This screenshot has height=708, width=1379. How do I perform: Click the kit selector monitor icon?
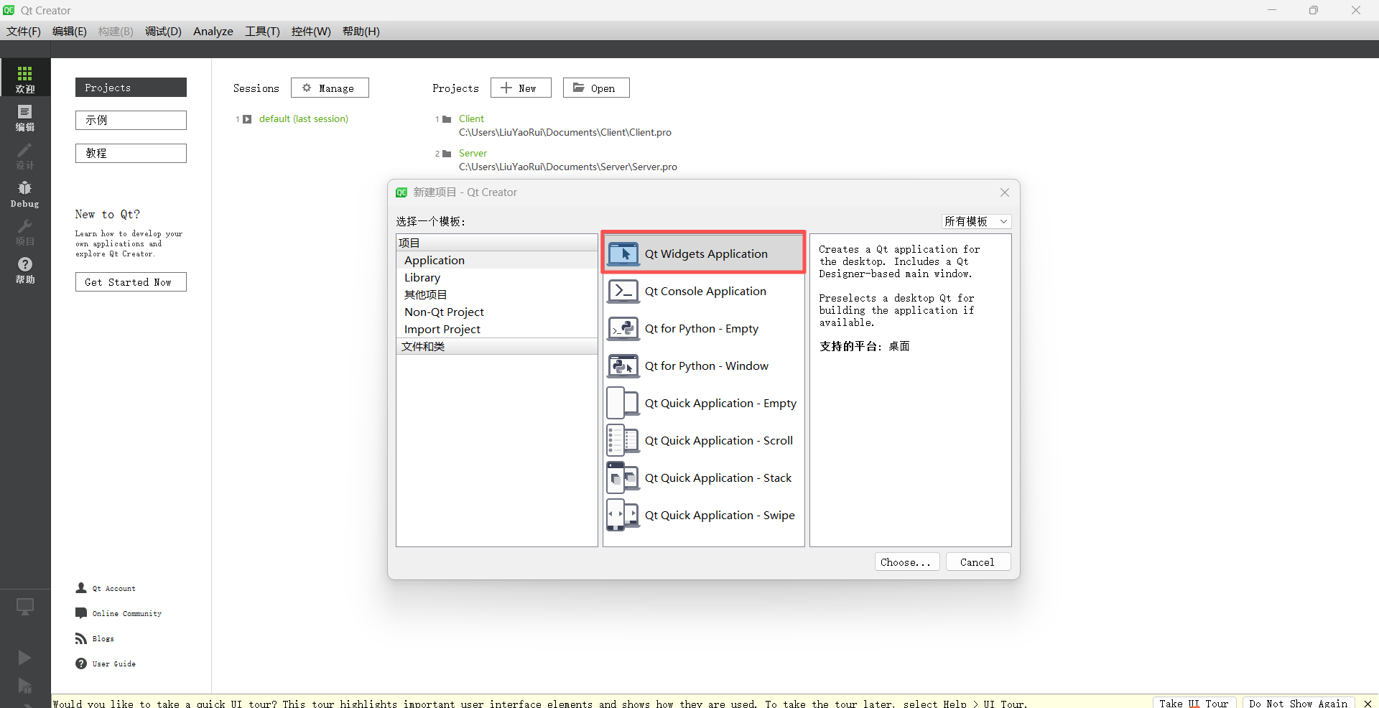[x=25, y=607]
